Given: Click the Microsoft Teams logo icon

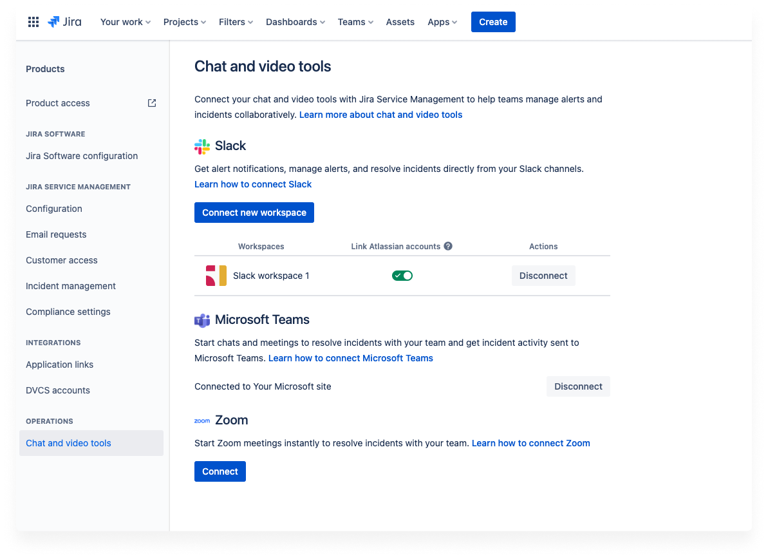Looking at the screenshot, I should [201, 319].
